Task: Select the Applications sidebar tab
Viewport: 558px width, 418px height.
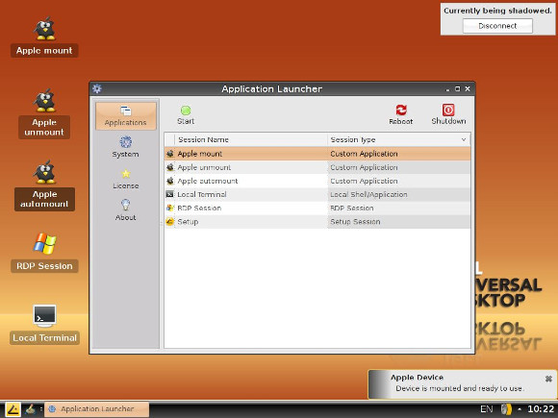Action: [126, 116]
